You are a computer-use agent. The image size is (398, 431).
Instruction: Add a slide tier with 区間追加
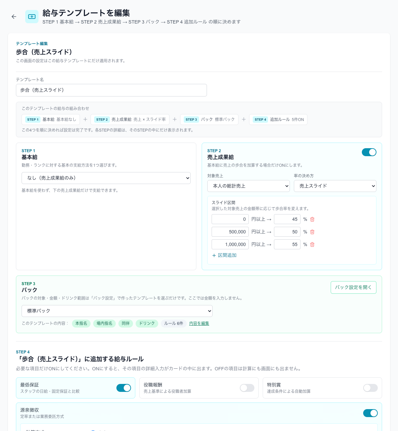click(x=224, y=255)
